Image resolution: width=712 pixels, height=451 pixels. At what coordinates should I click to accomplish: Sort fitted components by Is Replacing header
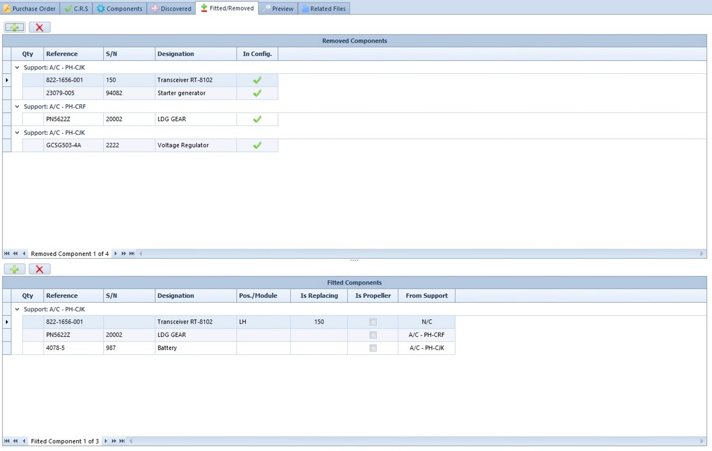(x=319, y=296)
